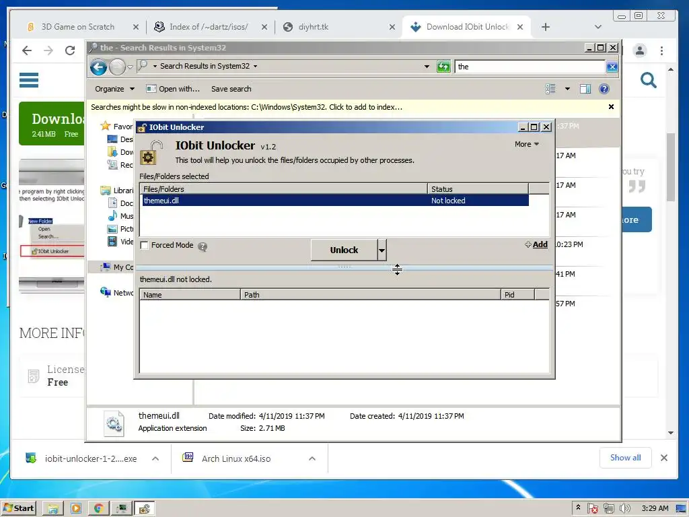Image resolution: width=689 pixels, height=517 pixels.
Task: Open the browser tab search chevron
Action: click(x=598, y=27)
